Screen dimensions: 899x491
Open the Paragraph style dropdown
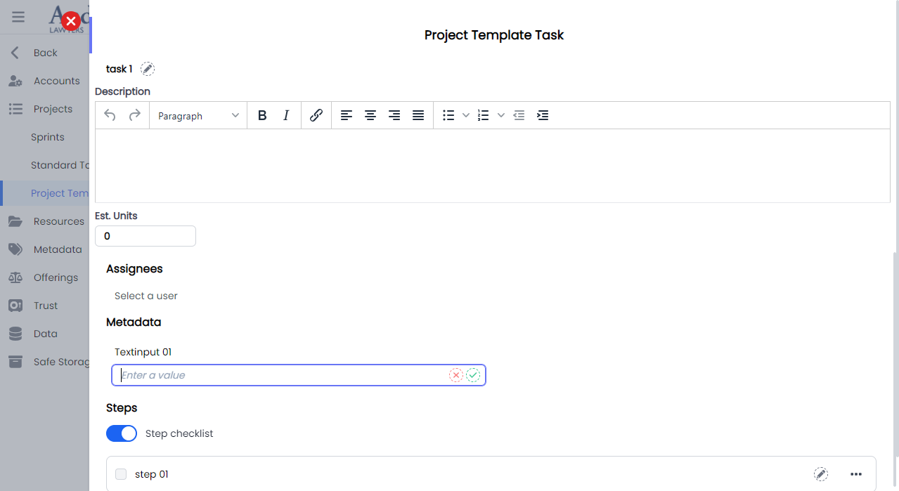point(198,115)
